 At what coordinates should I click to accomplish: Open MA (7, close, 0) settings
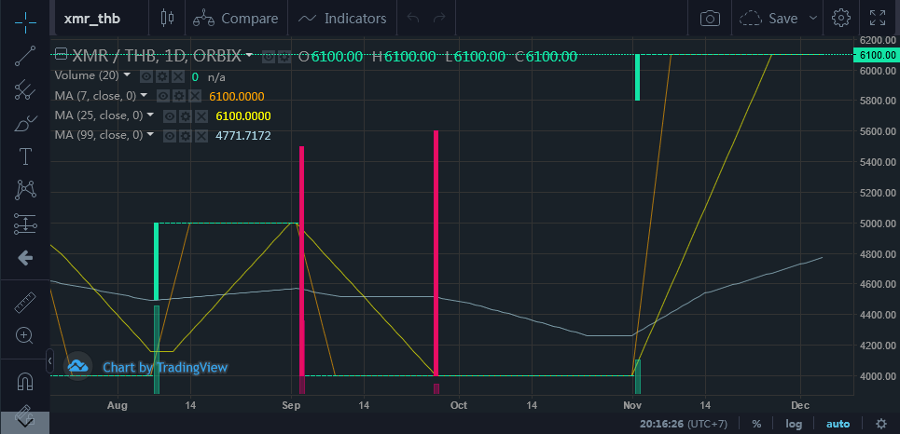point(179,96)
